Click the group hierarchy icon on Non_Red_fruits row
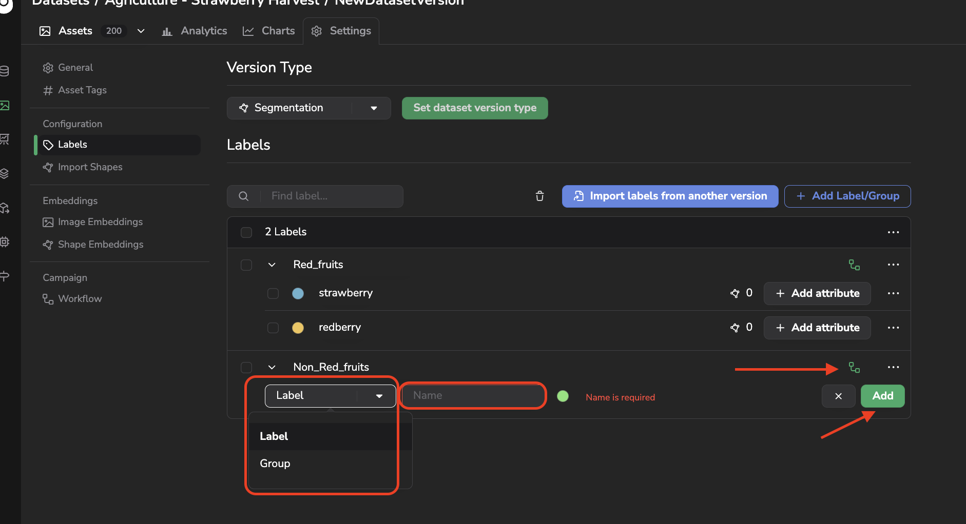Viewport: 966px width, 524px height. (x=854, y=367)
